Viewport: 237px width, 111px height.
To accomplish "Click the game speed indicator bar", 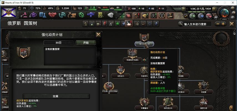I will [199, 12].
